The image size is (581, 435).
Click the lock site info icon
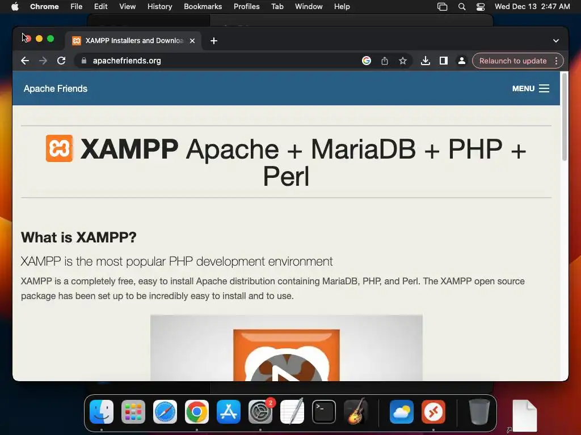pyautogui.click(x=84, y=61)
